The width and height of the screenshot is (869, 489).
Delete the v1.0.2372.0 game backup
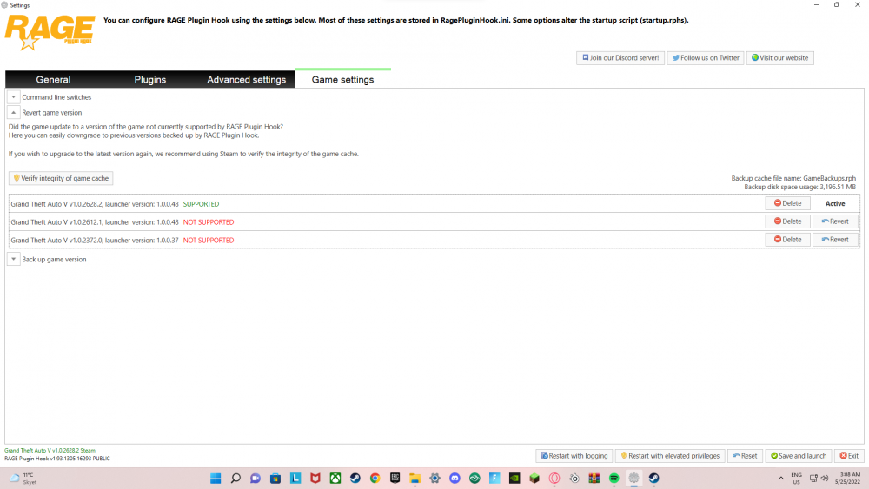(787, 240)
